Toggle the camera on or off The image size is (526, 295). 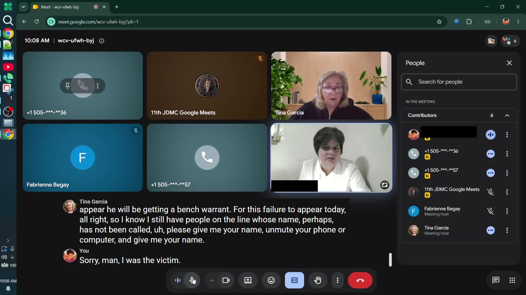coord(226,280)
